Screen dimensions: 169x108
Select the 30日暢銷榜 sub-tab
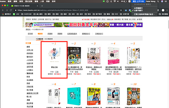tap(48, 39)
